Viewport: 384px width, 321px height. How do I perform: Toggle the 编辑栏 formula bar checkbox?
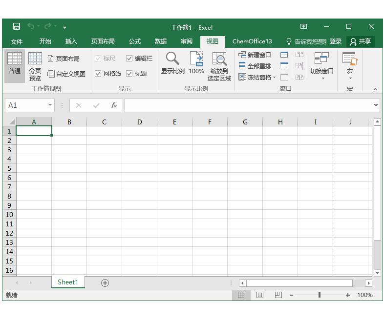click(x=129, y=59)
